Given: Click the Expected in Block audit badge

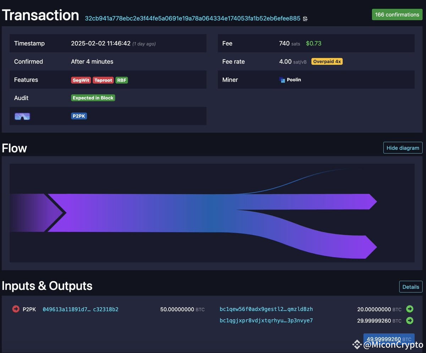Looking at the screenshot, I should (x=93, y=98).
